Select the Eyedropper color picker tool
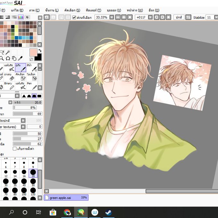 (x=20, y=59)
